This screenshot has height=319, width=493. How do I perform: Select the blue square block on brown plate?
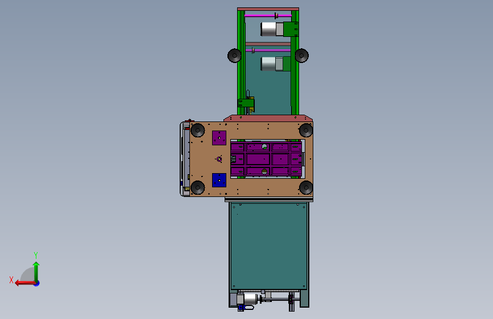219,181
